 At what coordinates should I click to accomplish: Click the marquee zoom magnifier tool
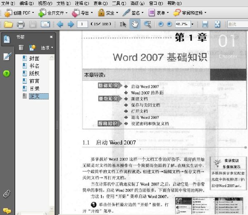(148, 24)
